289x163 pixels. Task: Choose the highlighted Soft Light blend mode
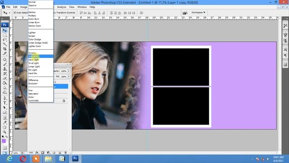point(41,56)
